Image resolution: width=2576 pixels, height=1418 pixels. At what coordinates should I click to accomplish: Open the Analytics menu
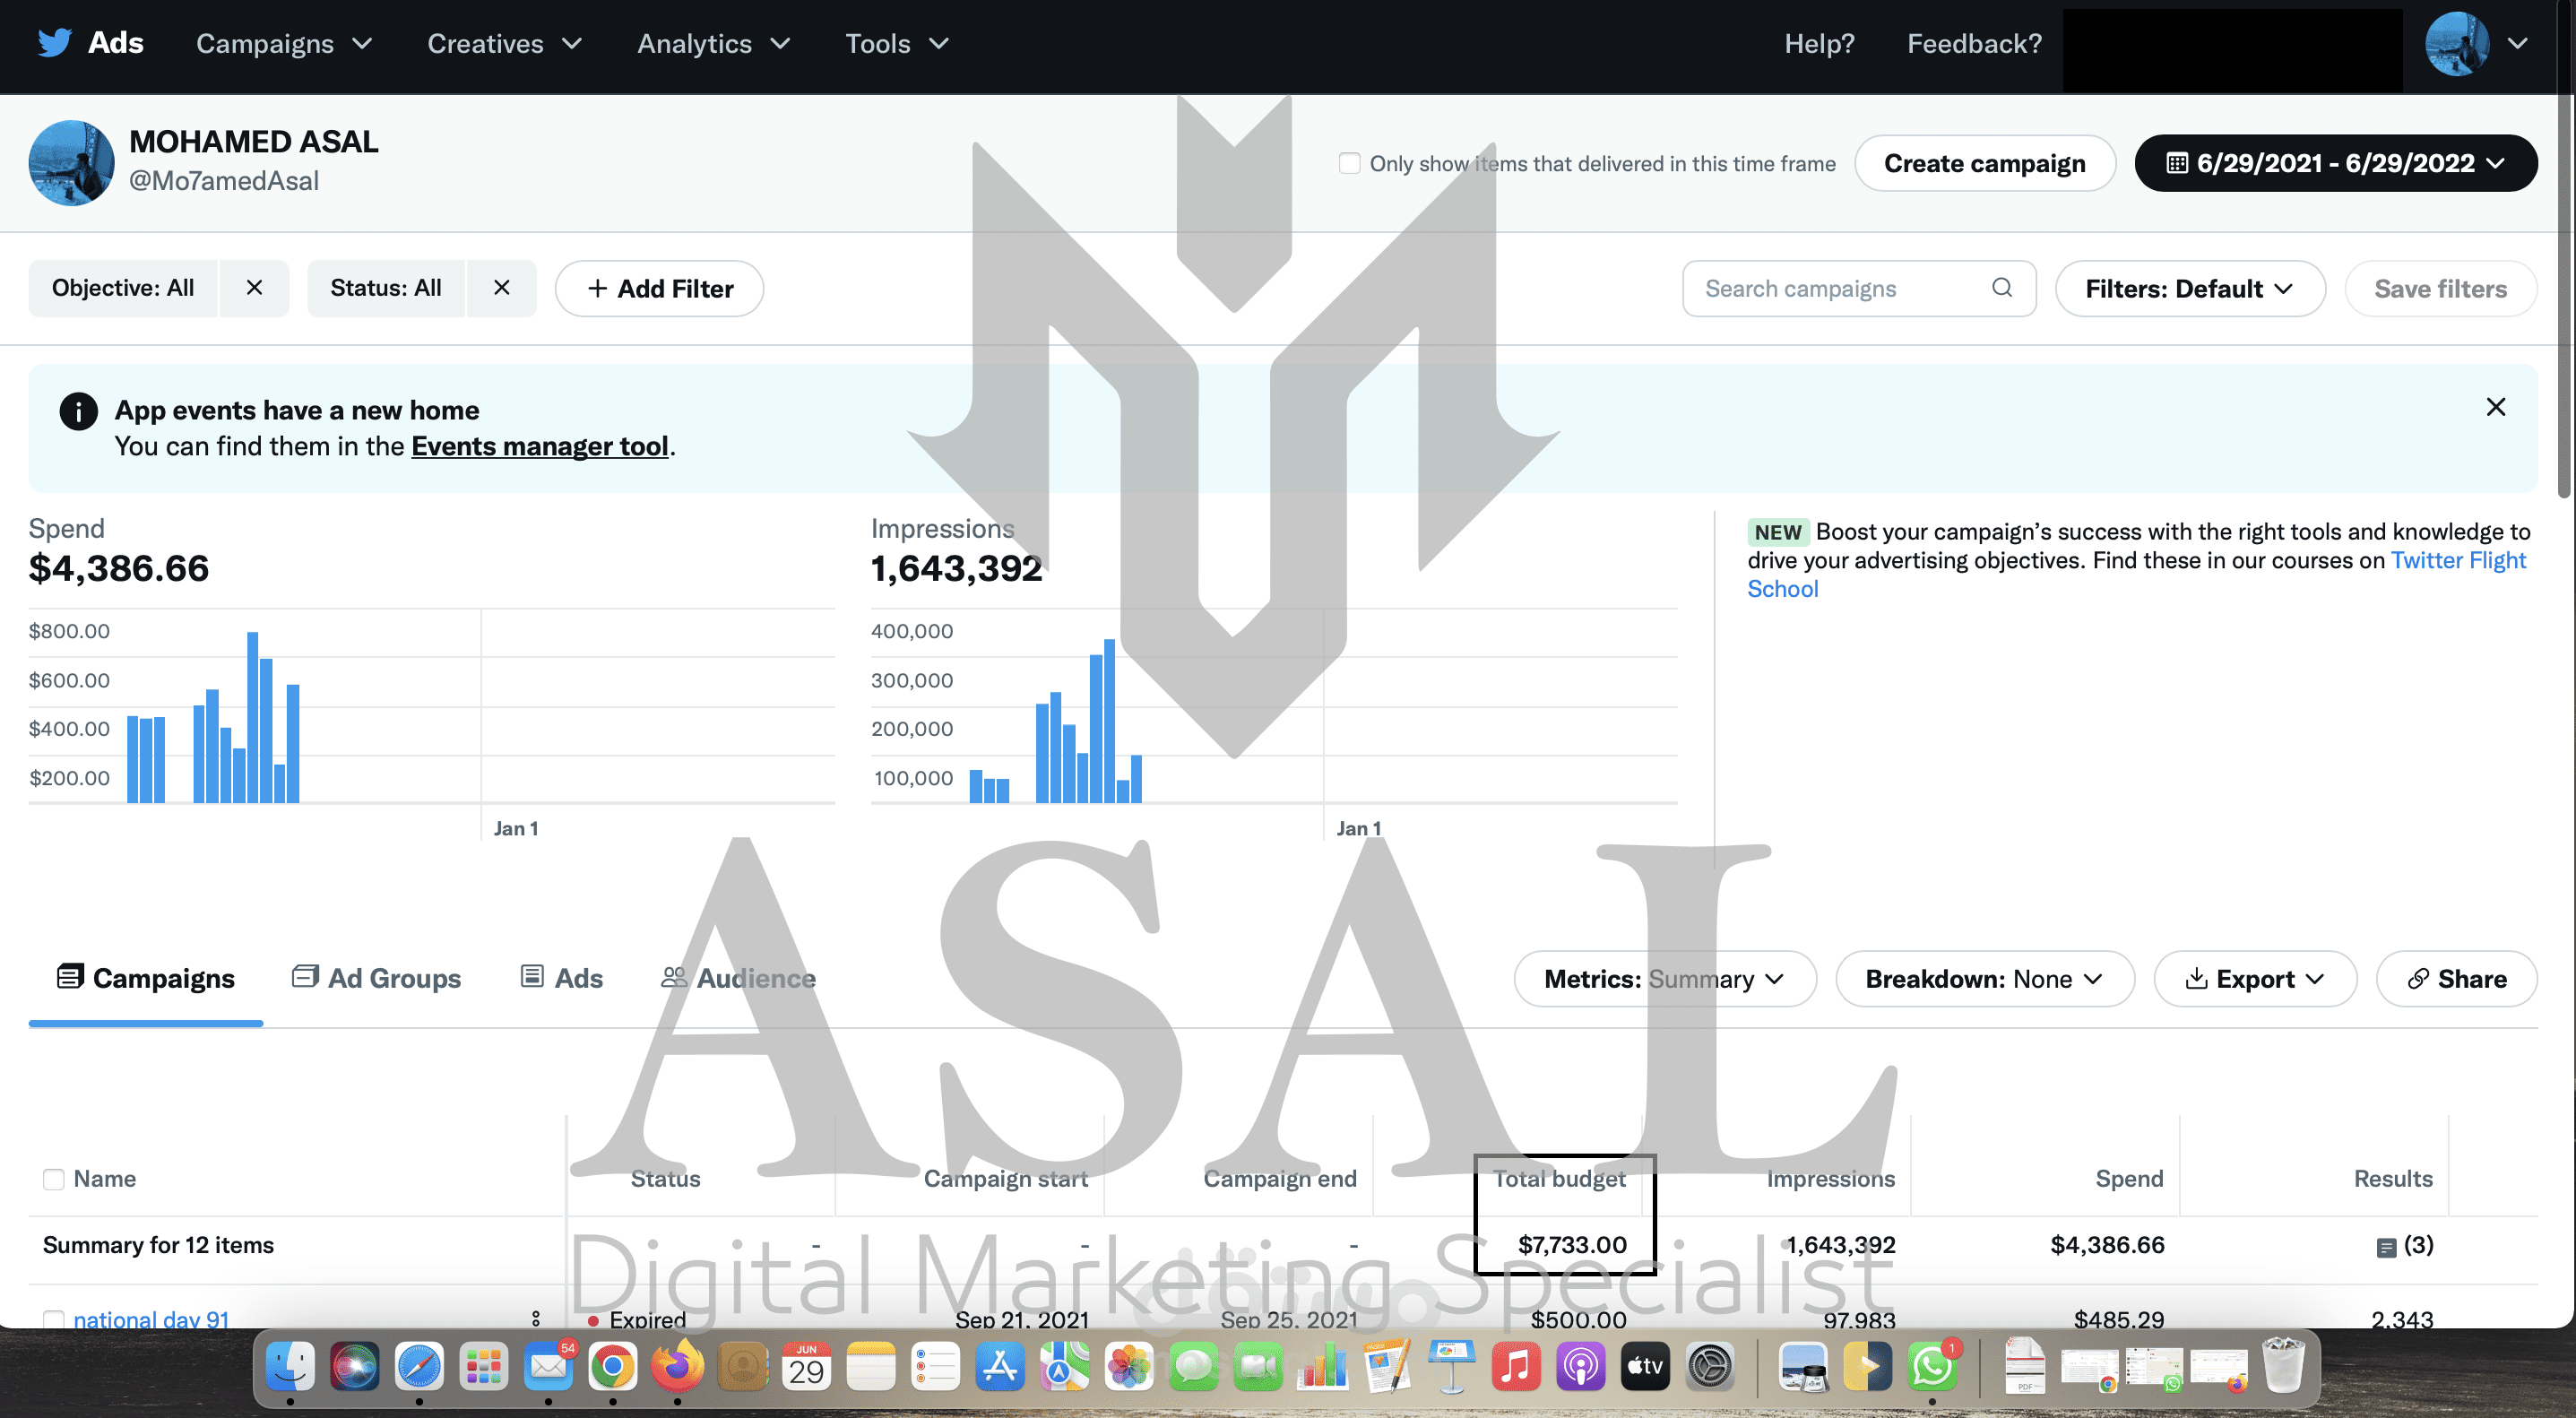713,43
